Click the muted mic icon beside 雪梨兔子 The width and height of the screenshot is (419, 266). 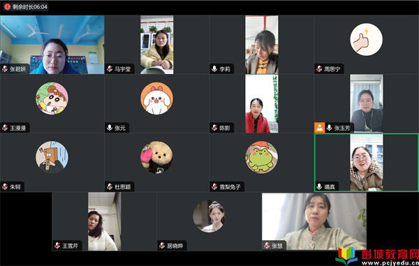click(214, 186)
